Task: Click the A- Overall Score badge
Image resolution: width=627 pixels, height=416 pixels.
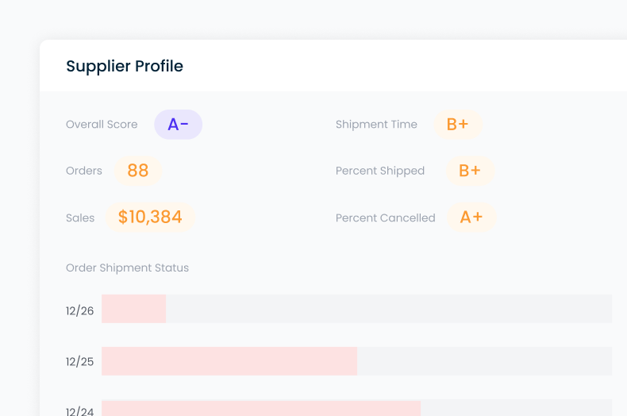Action: 178,125
